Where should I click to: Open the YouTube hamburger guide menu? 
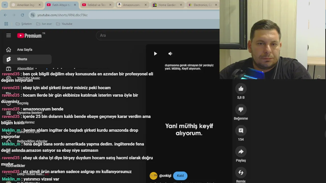9,36
